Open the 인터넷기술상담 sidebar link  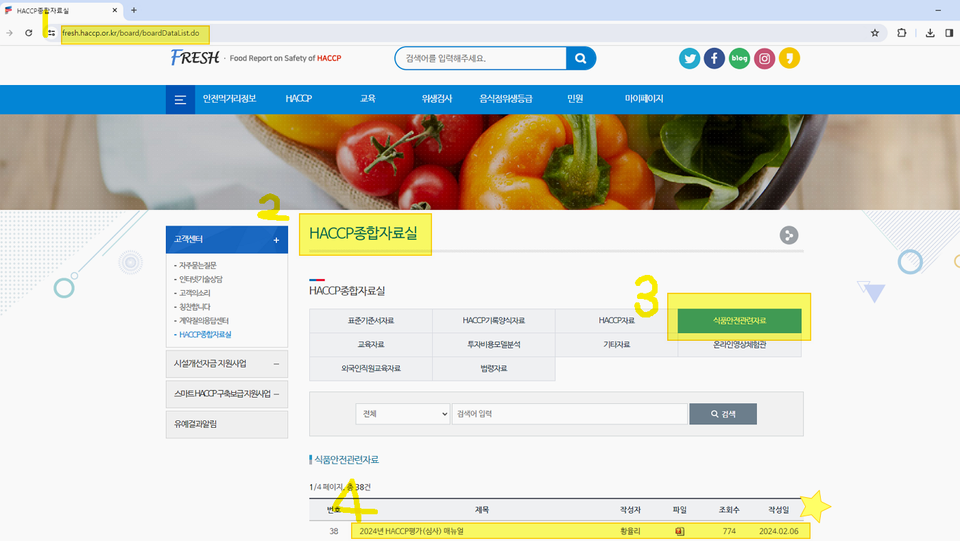(x=201, y=279)
